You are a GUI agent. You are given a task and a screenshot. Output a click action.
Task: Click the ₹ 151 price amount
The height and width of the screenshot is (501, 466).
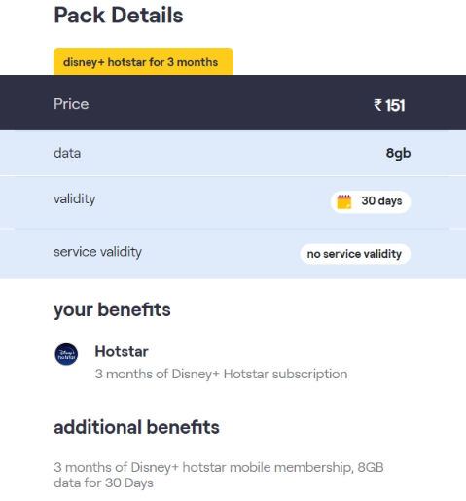click(389, 105)
